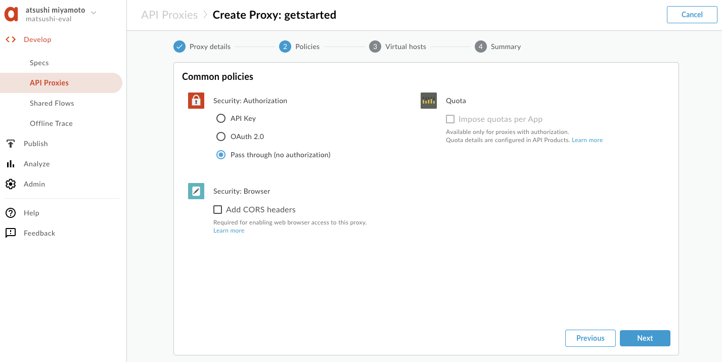Click the Previous button
Image resolution: width=722 pixels, height=362 pixels.
click(591, 338)
